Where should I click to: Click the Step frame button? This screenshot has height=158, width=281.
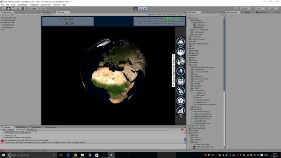pos(145,9)
